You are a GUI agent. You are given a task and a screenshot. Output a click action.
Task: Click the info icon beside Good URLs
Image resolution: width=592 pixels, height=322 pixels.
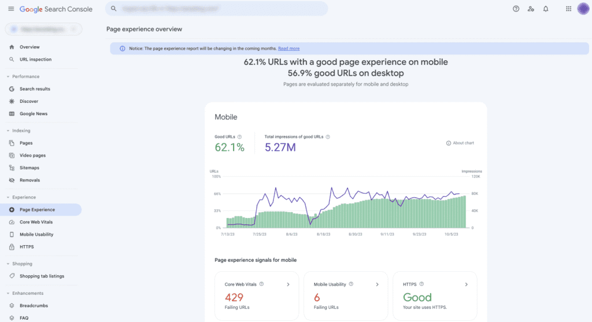click(x=240, y=137)
